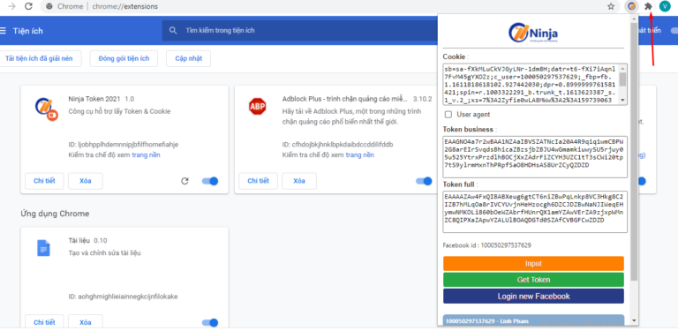Remove Adblock Plus with Xóa
This screenshot has width=678, height=331.
click(299, 181)
